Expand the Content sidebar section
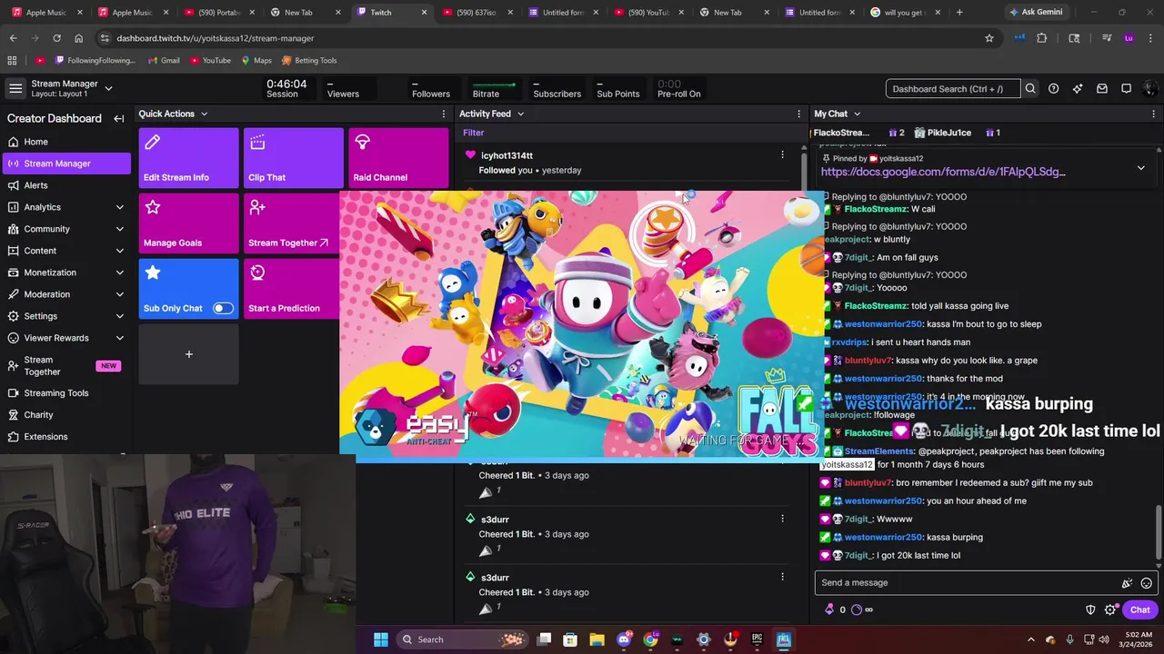This screenshot has width=1164, height=654. (119, 251)
